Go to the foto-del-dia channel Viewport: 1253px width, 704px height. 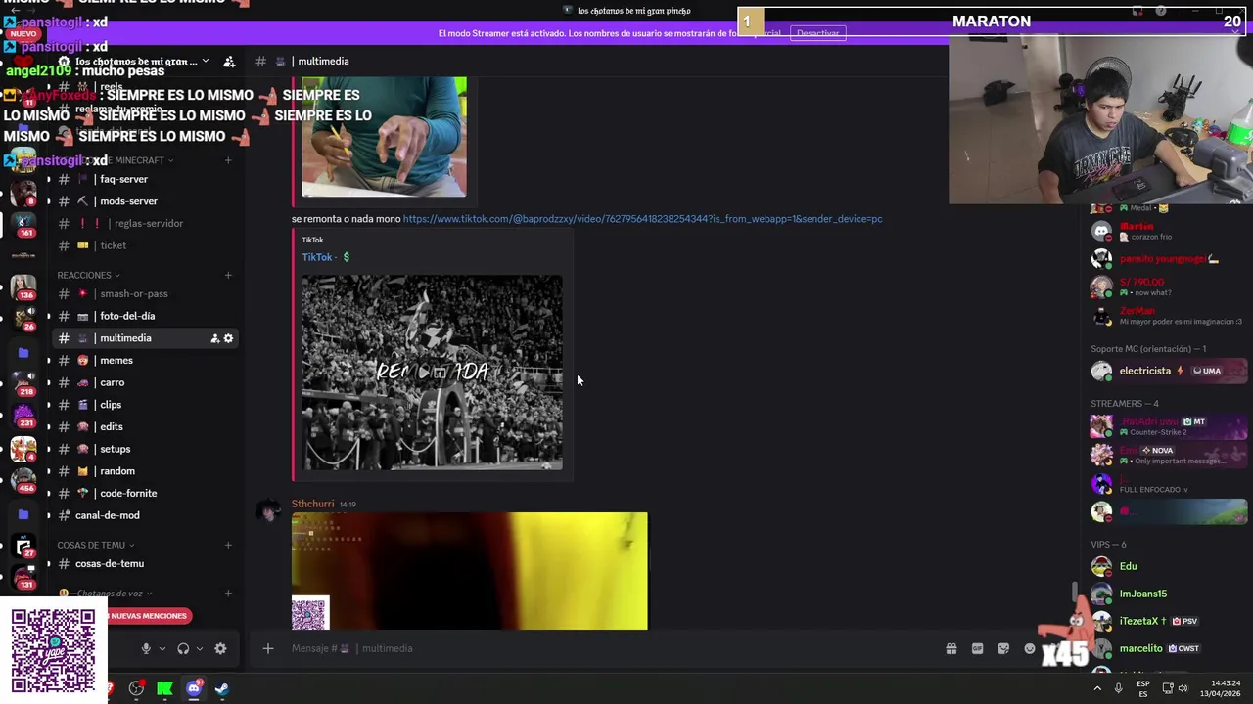coord(145,316)
